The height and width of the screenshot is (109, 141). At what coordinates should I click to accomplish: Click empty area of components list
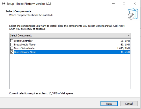70,71
